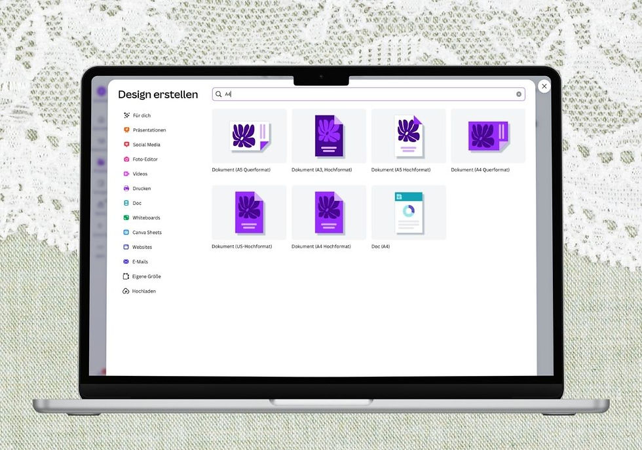Click the magnifier icon in search field
This screenshot has height=450, width=642.
click(x=219, y=94)
